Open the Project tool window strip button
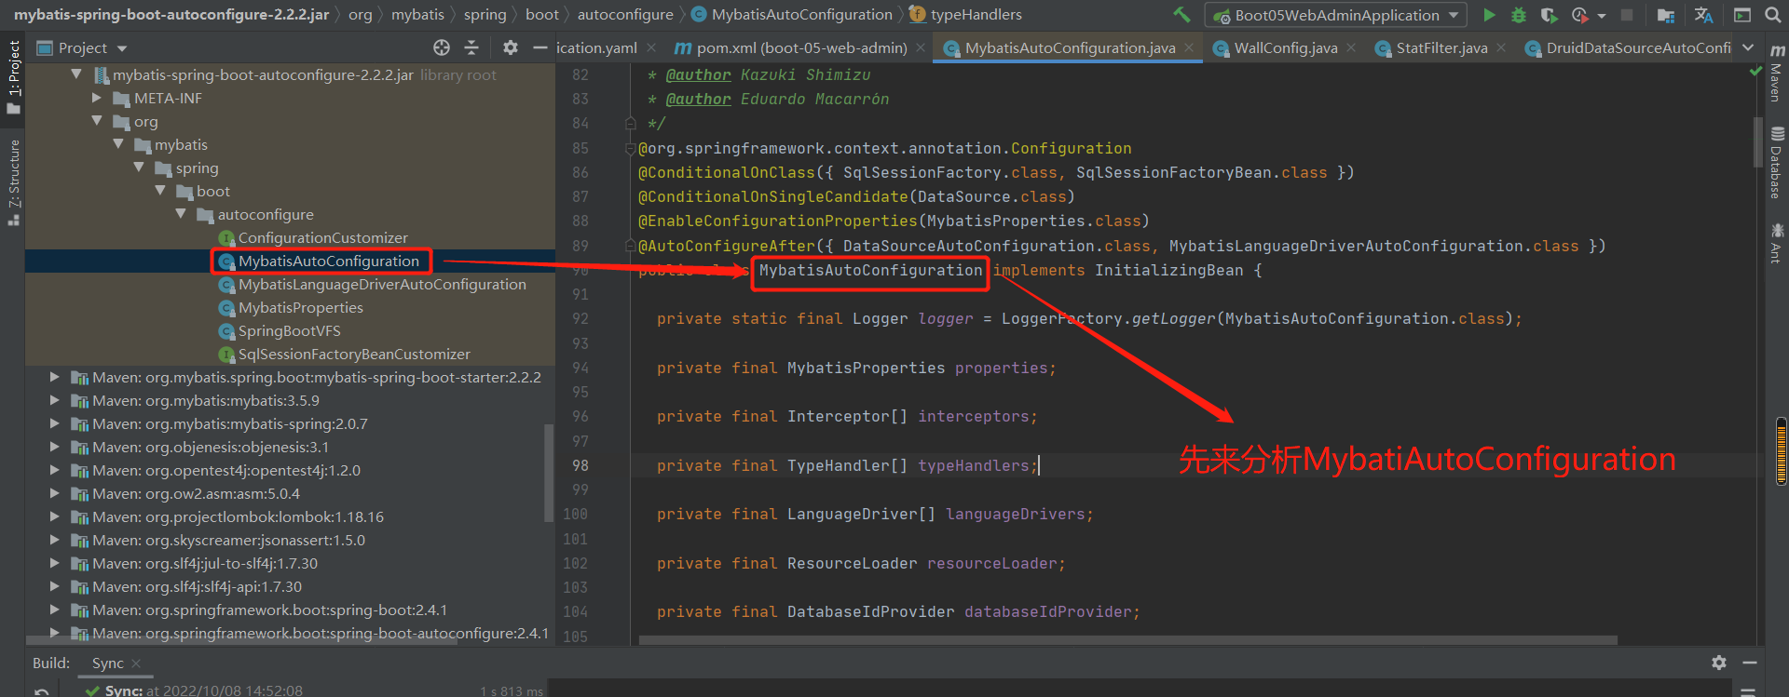This screenshot has height=697, width=1789. tap(13, 76)
